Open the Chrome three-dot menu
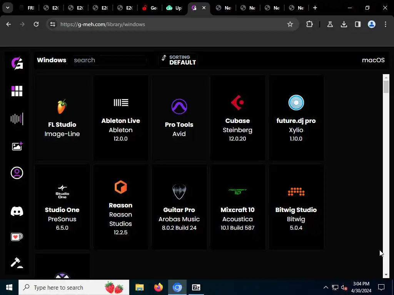 [386, 24]
